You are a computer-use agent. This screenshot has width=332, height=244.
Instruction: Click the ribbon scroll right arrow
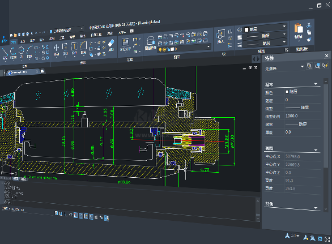(258, 59)
